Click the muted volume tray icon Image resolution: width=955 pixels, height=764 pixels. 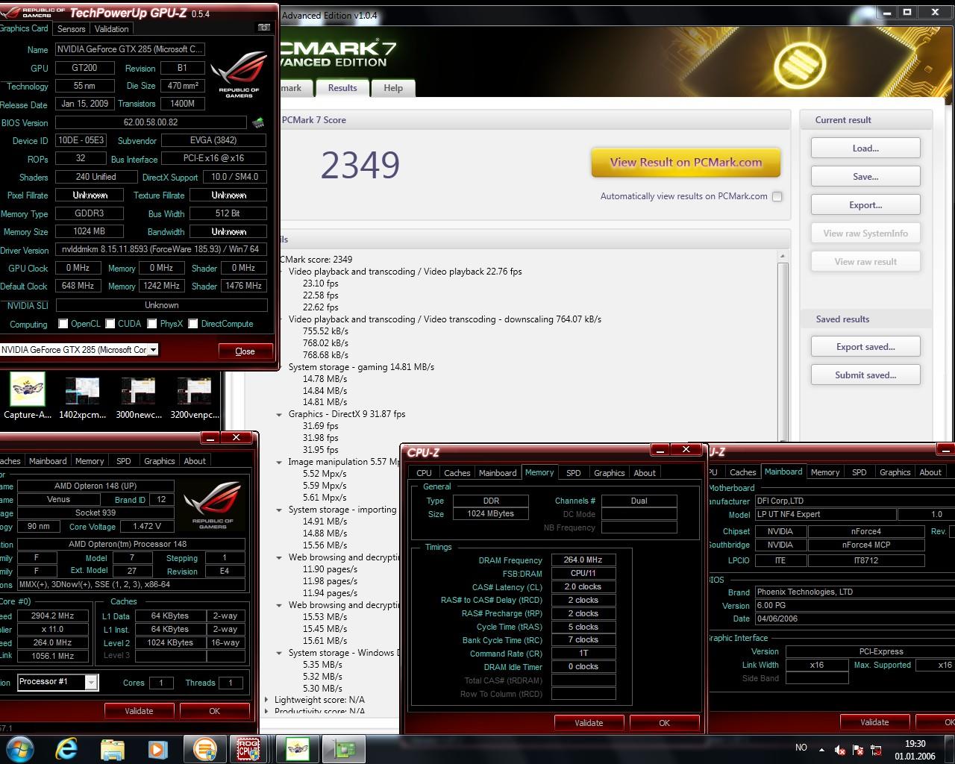[x=840, y=750]
